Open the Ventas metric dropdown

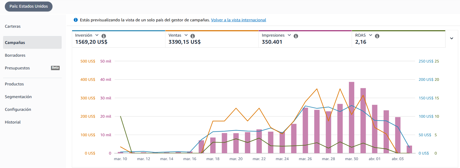186,35
